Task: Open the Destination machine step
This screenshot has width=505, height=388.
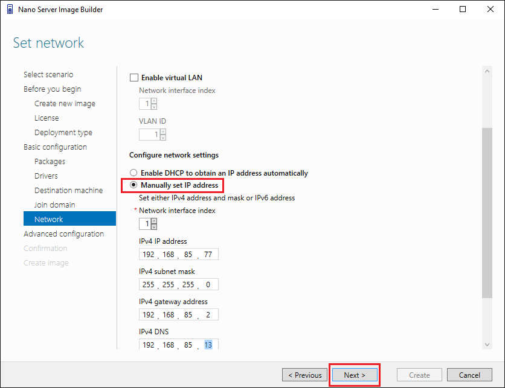Action: (x=69, y=190)
